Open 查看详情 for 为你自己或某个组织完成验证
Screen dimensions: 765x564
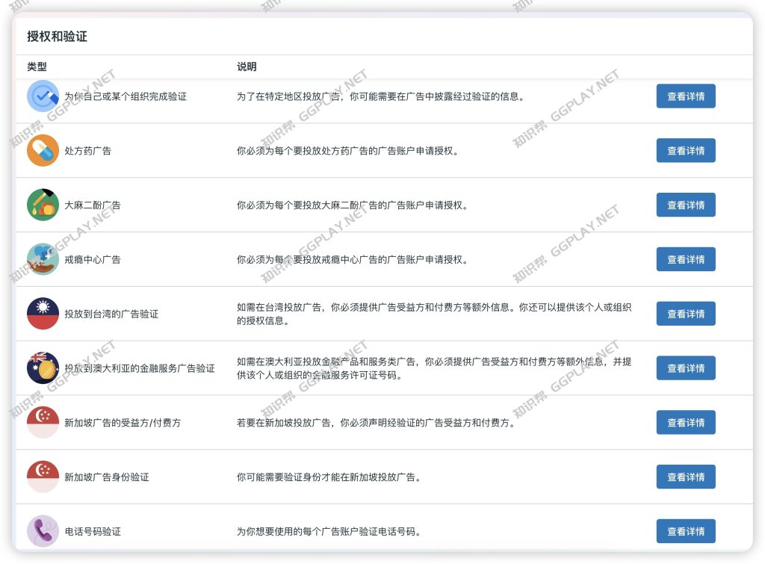pyautogui.click(x=686, y=96)
